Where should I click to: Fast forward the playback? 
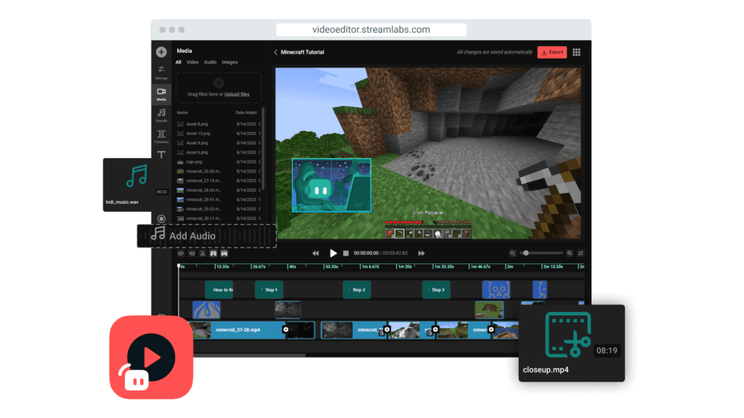(x=421, y=253)
